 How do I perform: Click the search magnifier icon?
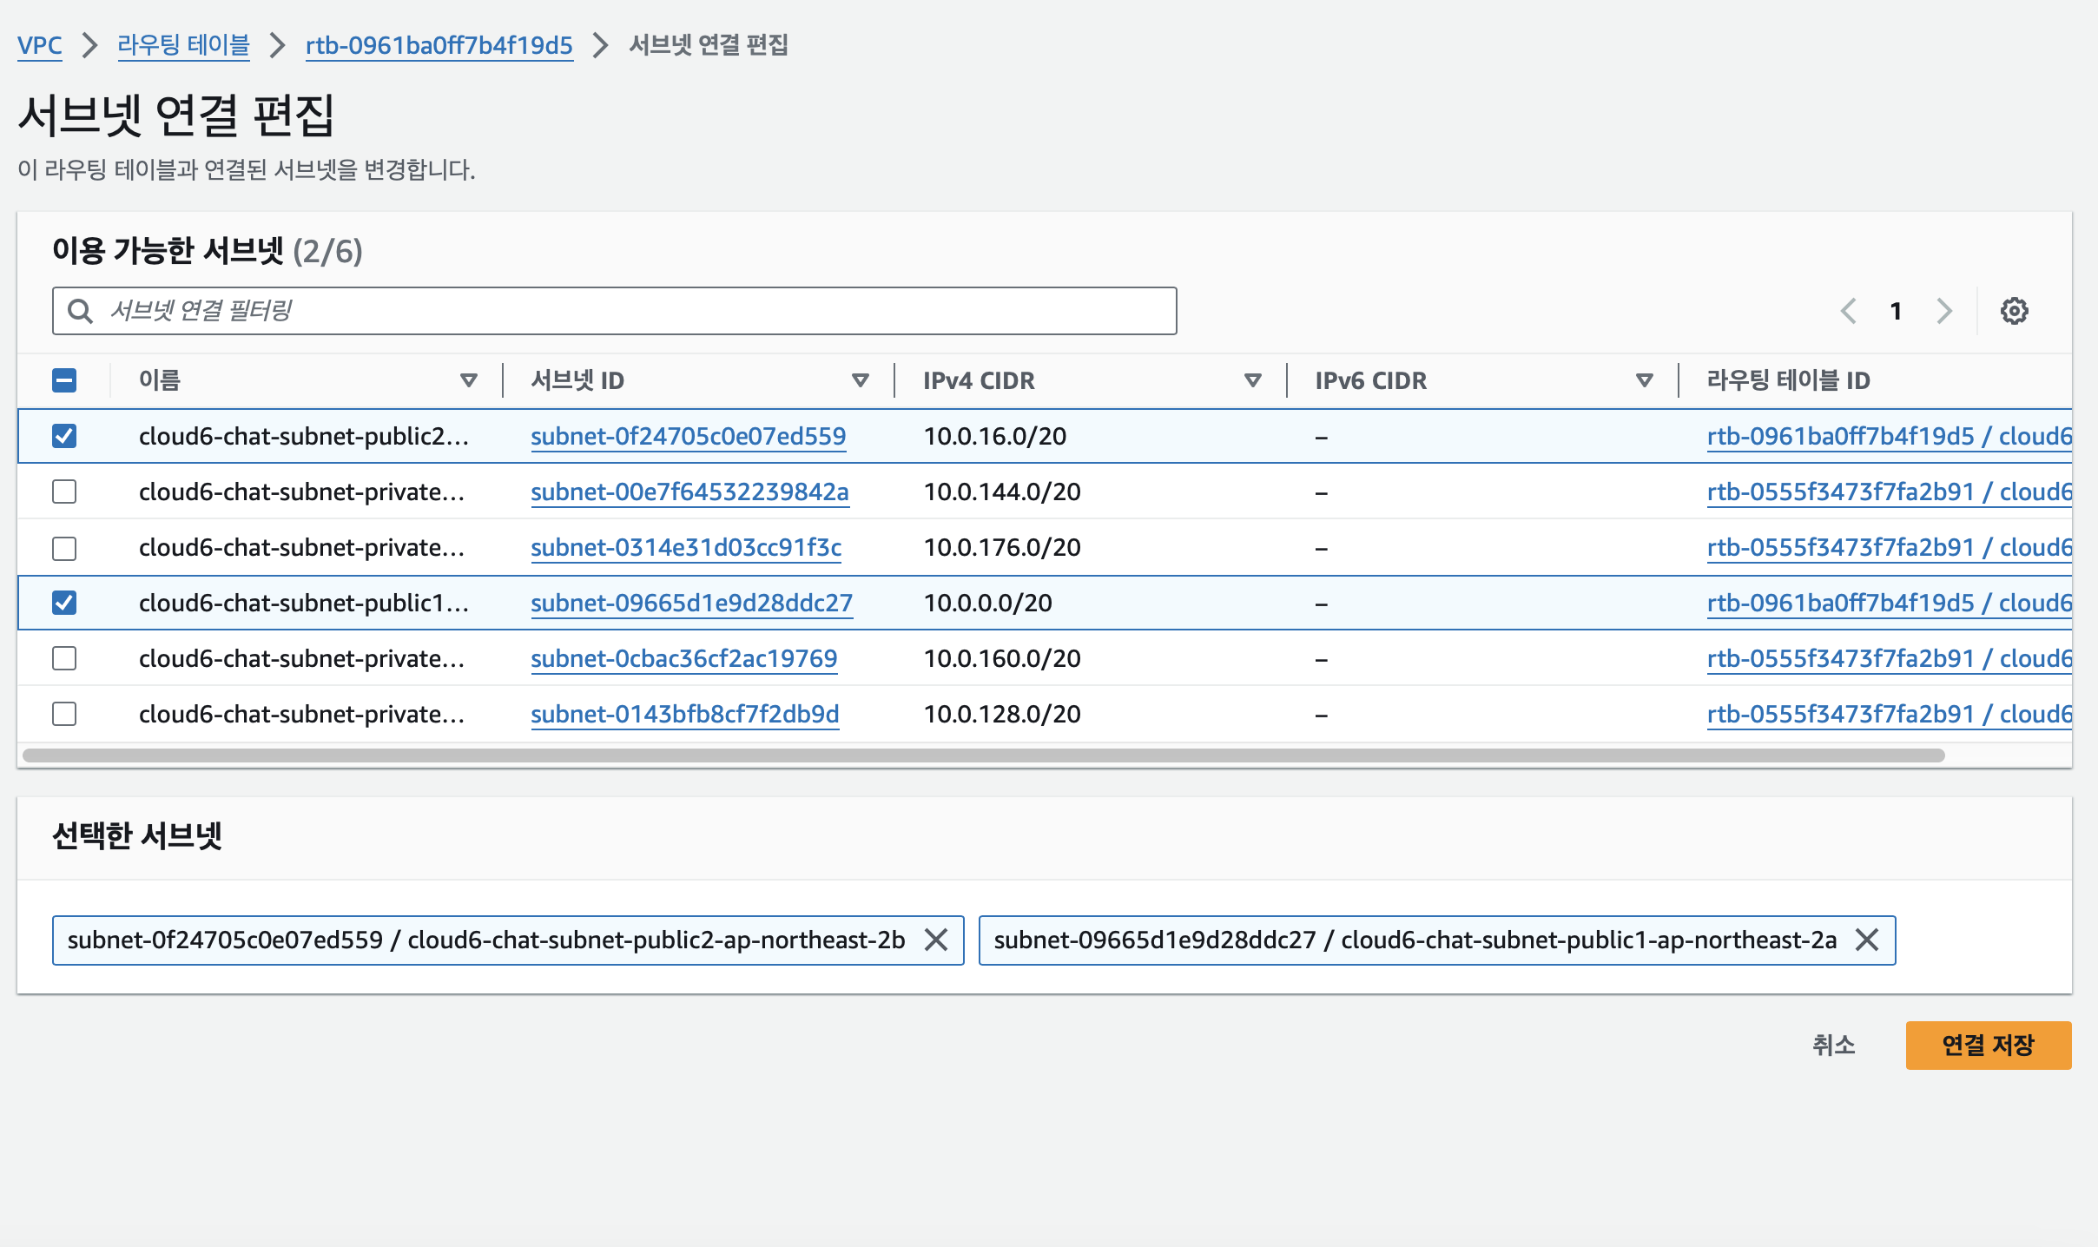point(80,311)
